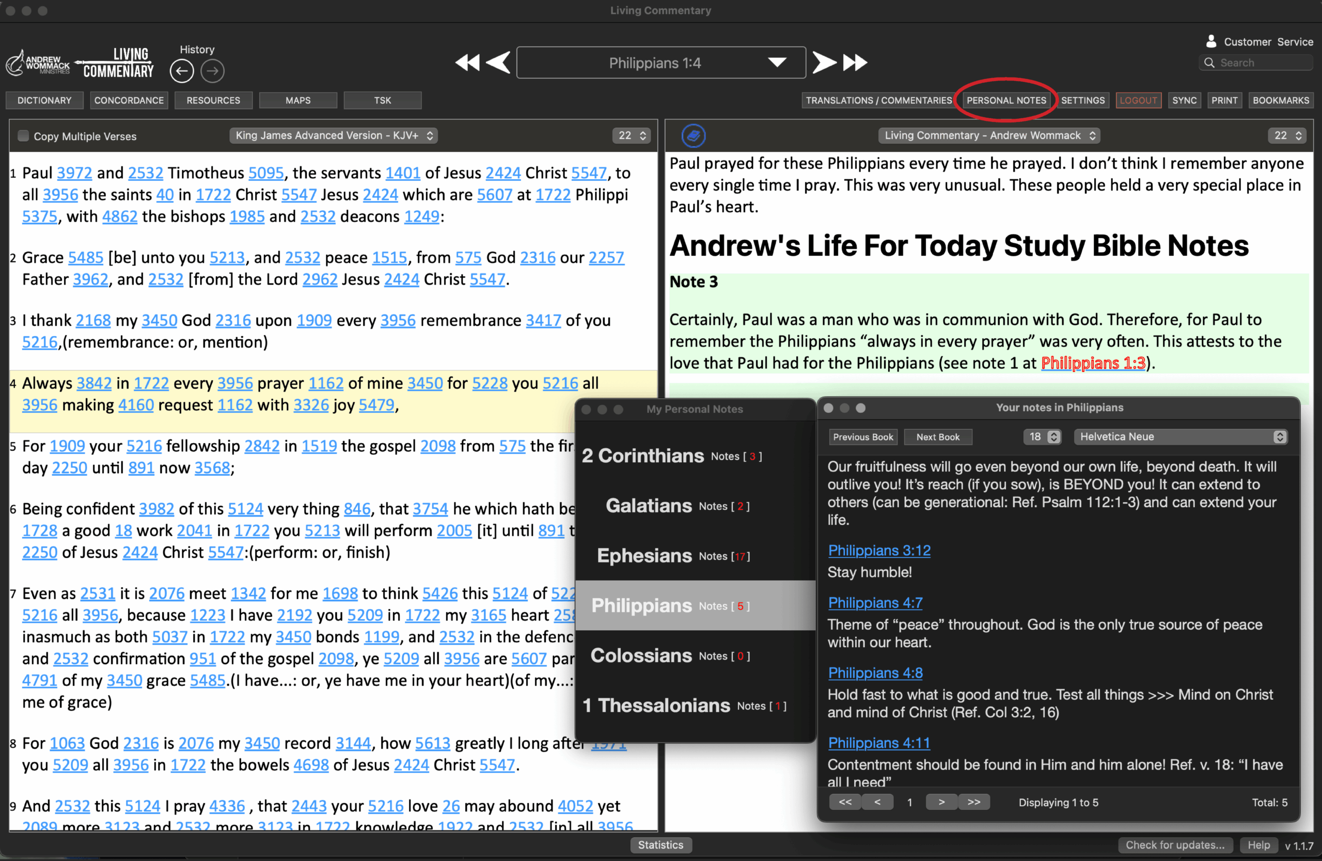This screenshot has height=861, width=1322.
Task: Open PERSONAL NOTES menu item
Action: tap(1006, 101)
